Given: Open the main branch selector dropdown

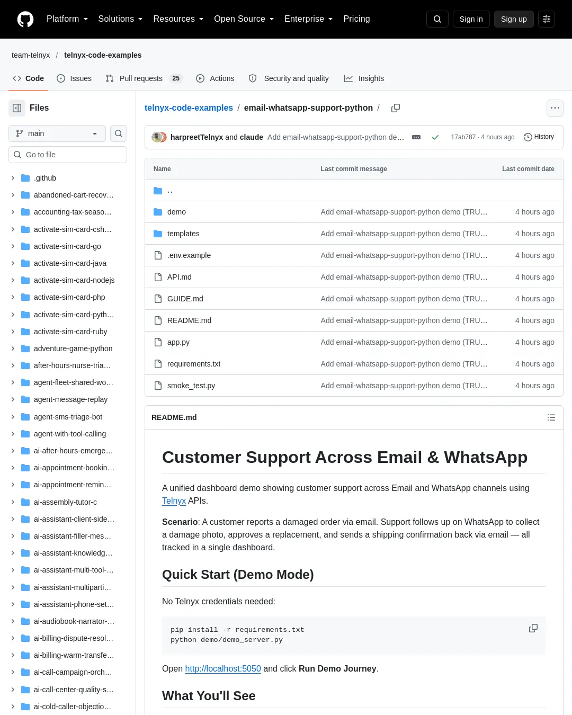Looking at the screenshot, I should 57,133.
